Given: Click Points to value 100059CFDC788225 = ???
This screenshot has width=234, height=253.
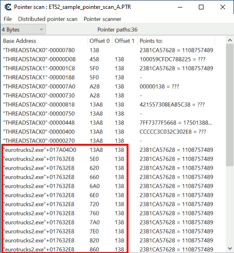Looking at the screenshot, I should [x=172, y=59].
